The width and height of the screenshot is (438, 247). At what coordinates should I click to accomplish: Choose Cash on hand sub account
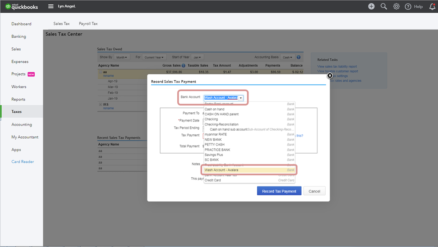(x=249, y=129)
